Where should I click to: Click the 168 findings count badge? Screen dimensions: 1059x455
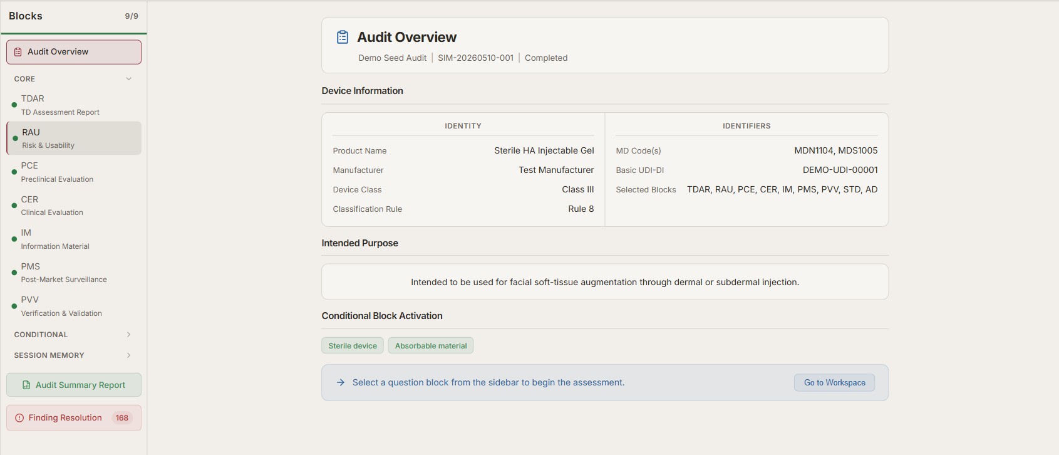pos(122,418)
